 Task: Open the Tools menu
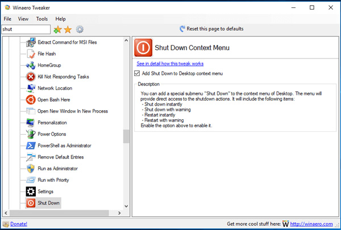[42, 19]
